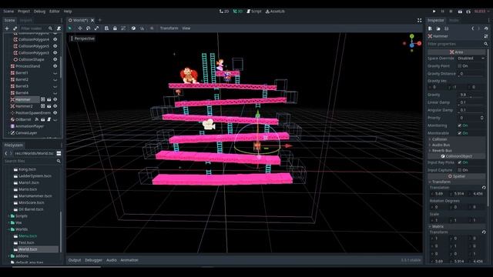Toggle distraction-free mode expand icon

click(x=419, y=20)
